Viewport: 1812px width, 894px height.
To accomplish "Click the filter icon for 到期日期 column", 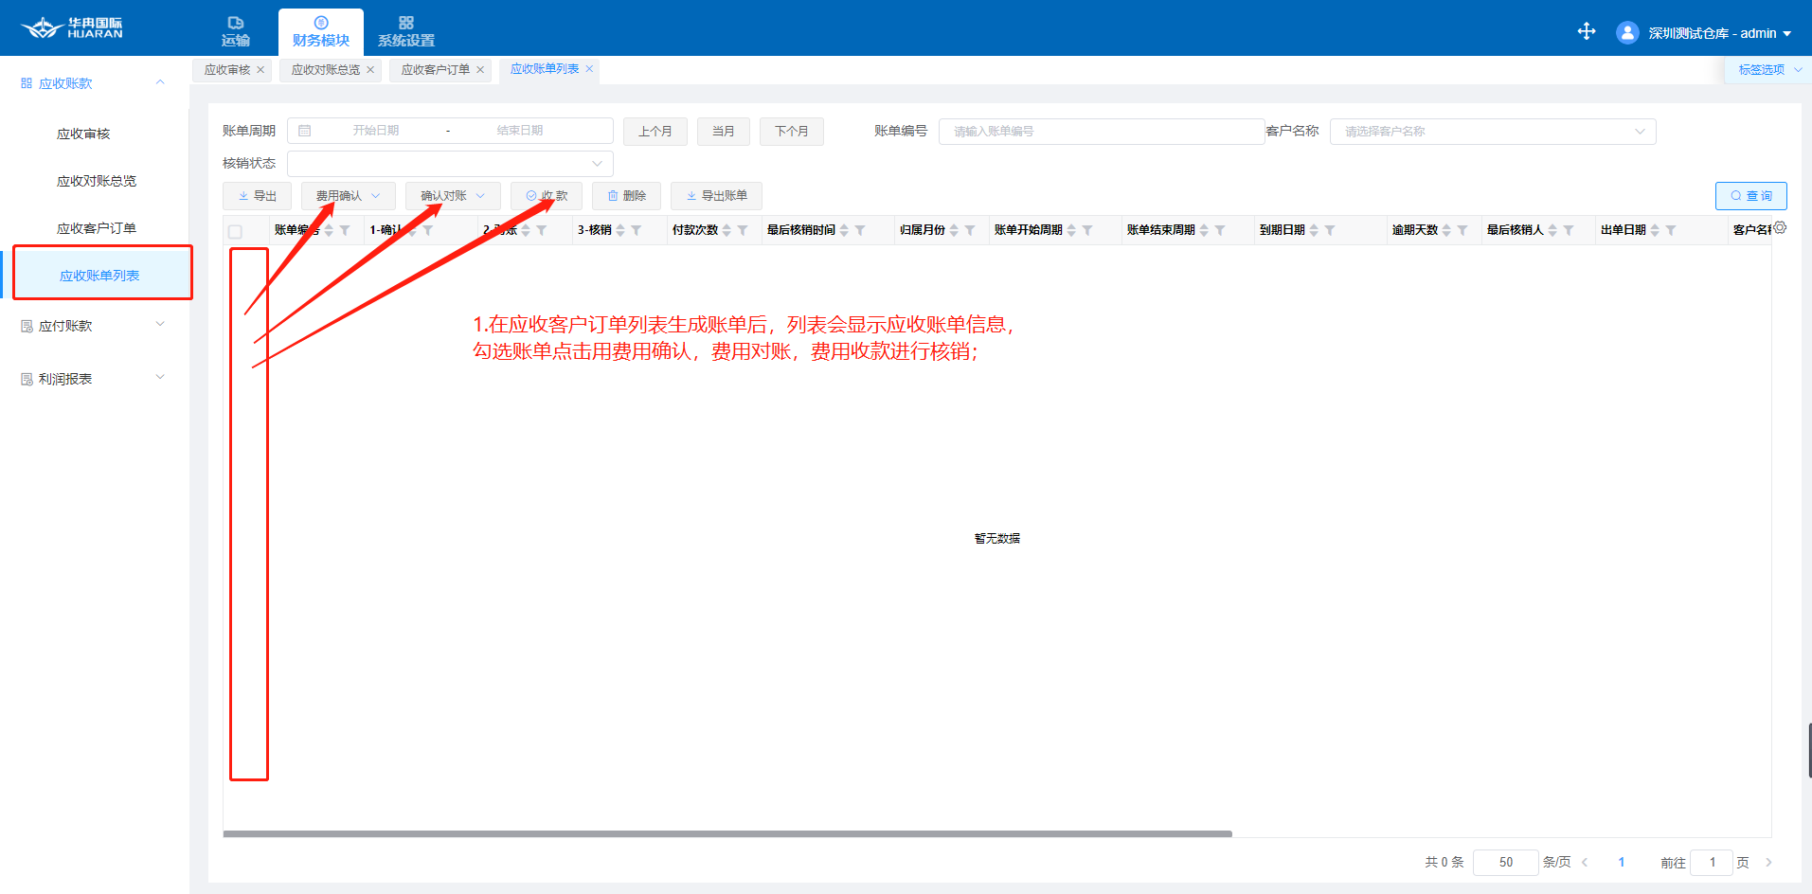I will tap(1330, 230).
